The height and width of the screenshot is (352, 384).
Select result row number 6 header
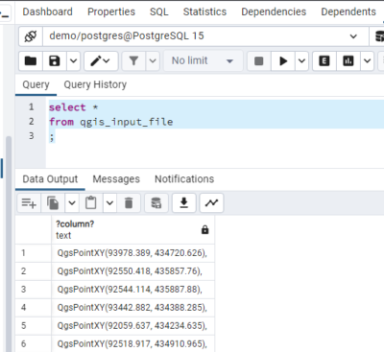(x=34, y=344)
